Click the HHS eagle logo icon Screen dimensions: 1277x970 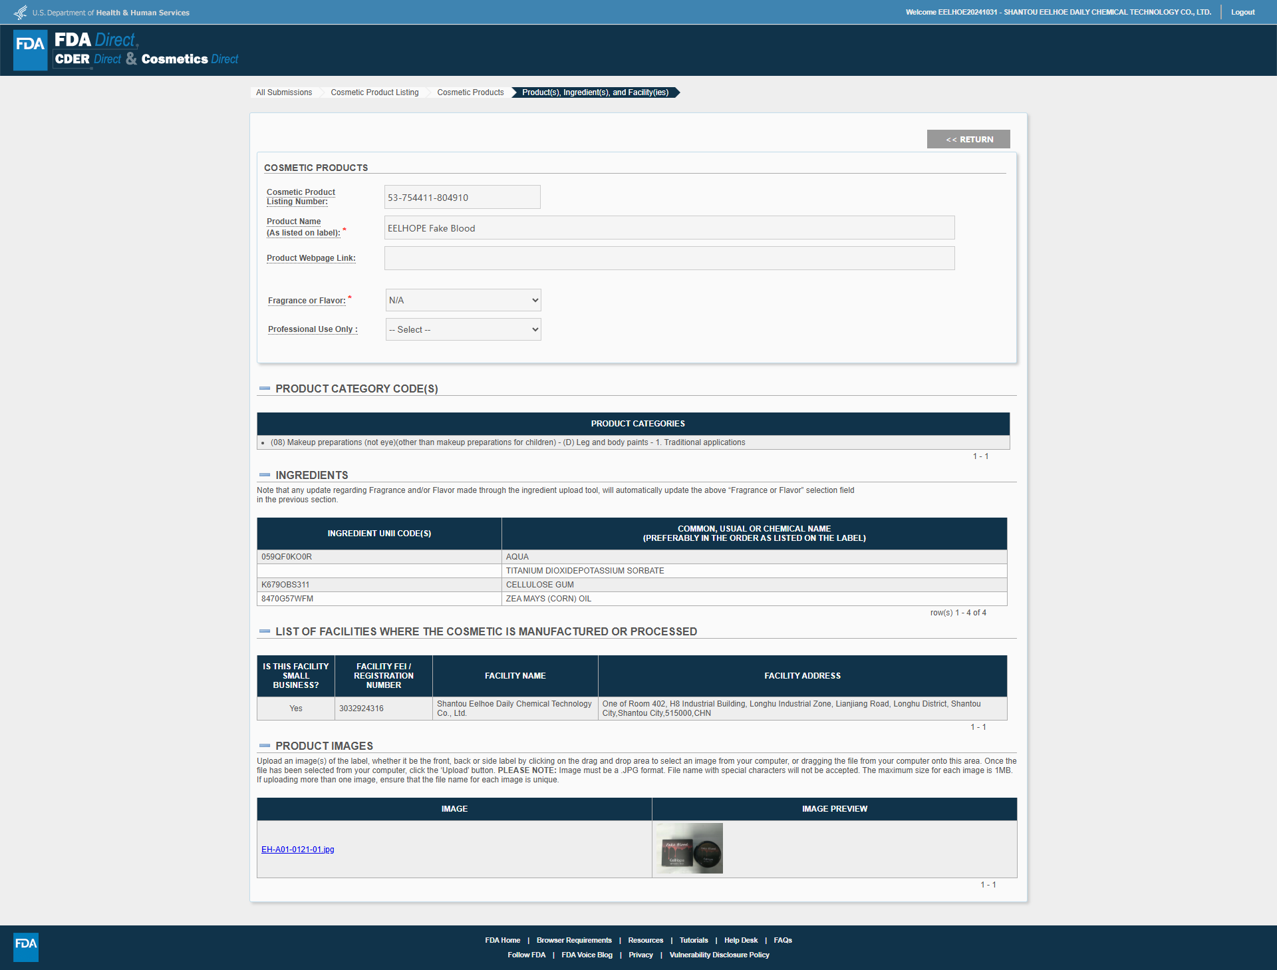21,12
